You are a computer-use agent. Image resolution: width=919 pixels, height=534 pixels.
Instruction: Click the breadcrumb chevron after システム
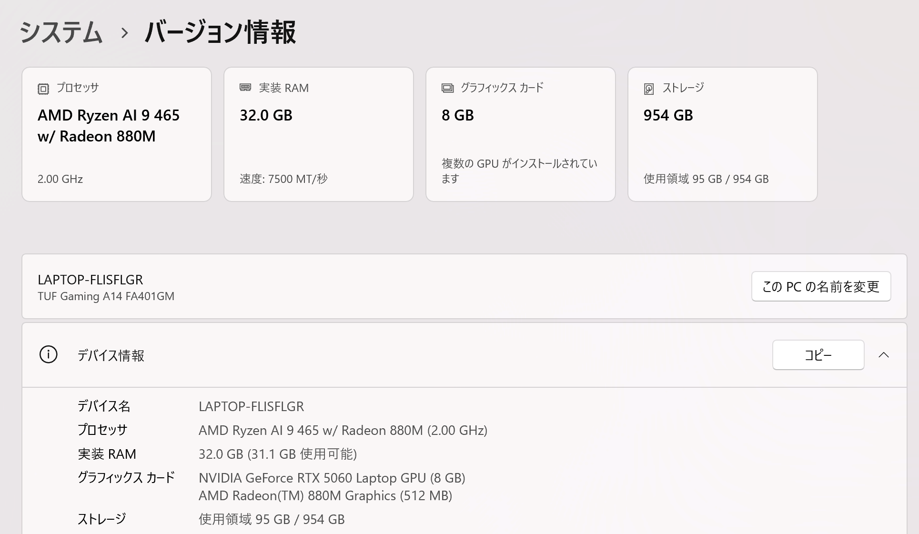pyautogui.click(x=125, y=33)
